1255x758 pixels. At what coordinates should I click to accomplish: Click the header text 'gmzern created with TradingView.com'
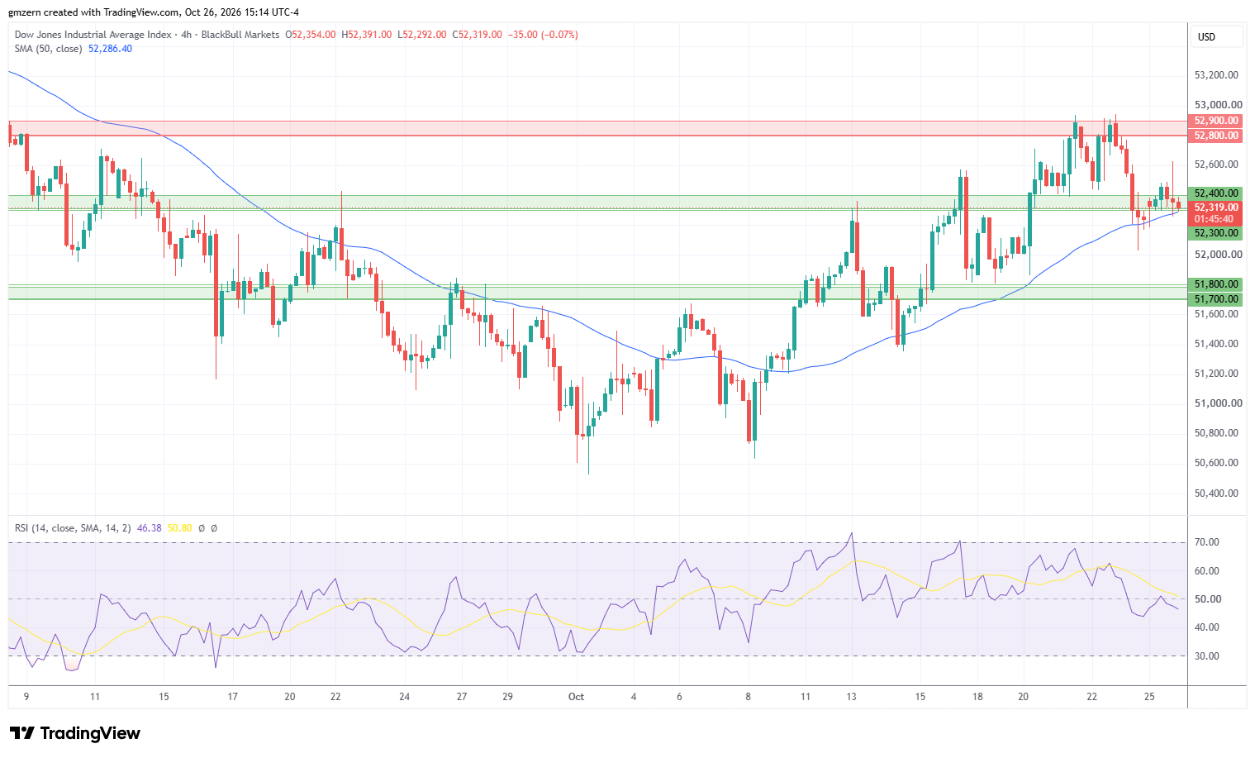(x=94, y=12)
